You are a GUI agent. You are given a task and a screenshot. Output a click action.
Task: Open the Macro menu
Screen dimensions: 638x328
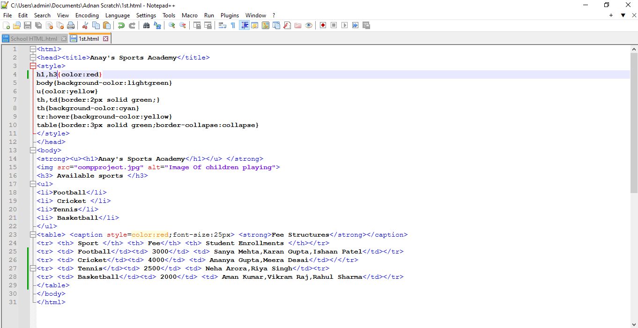point(190,15)
